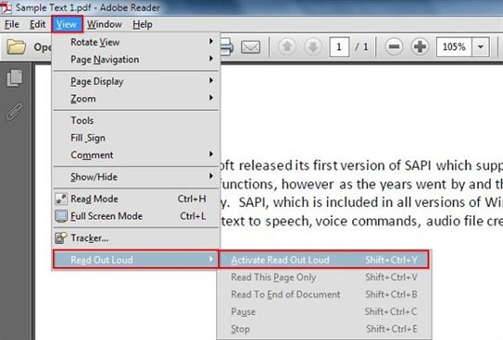The height and width of the screenshot is (340, 503).
Task: Select Tools from the View menu
Action: [x=136, y=120]
